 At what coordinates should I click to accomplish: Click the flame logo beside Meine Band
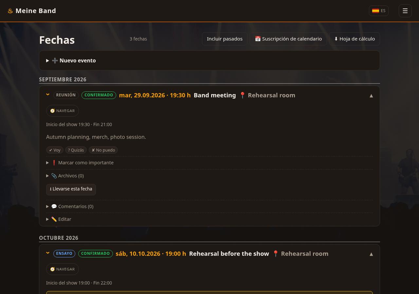pyautogui.click(x=10, y=11)
